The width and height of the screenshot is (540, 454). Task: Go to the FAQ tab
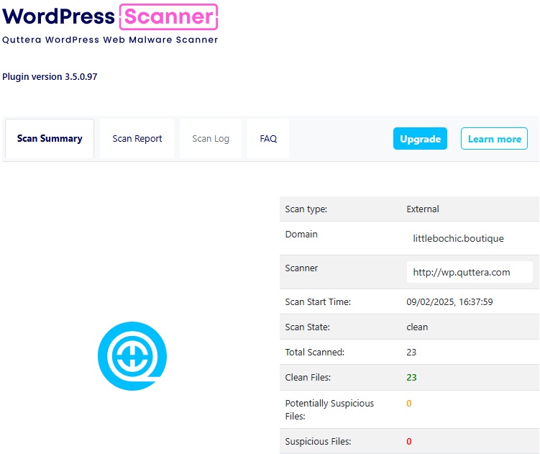click(268, 139)
